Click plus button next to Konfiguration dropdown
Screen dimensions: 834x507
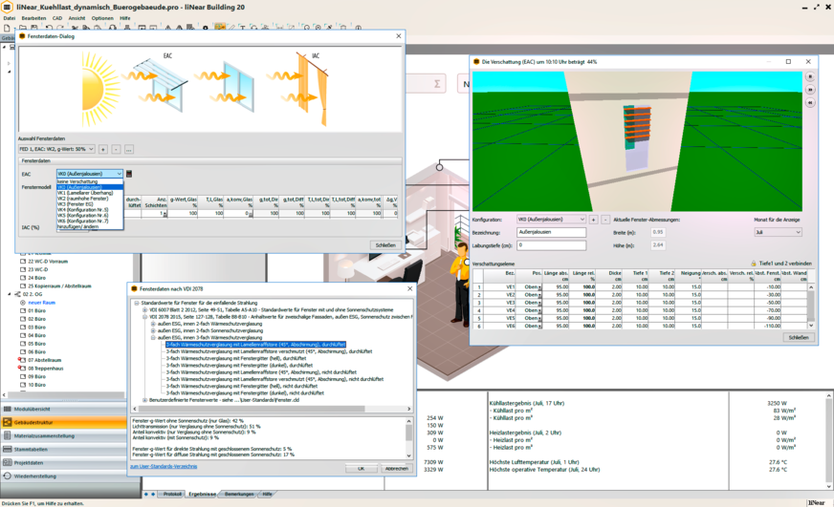click(x=594, y=220)
